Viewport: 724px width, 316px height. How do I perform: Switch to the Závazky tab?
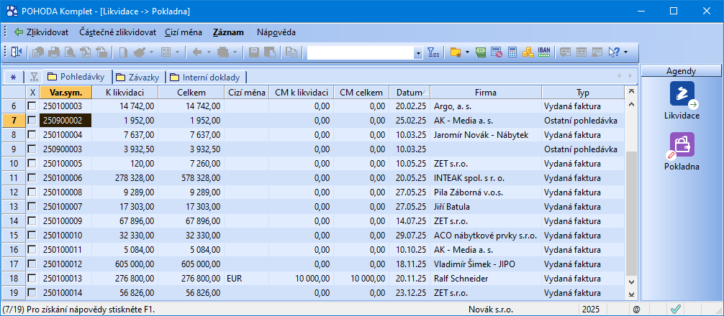139,77
